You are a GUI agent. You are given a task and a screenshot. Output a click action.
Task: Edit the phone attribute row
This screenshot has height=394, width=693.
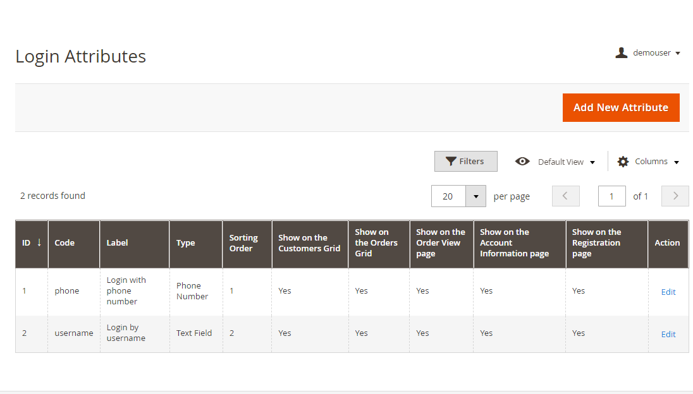coord(668,292)
